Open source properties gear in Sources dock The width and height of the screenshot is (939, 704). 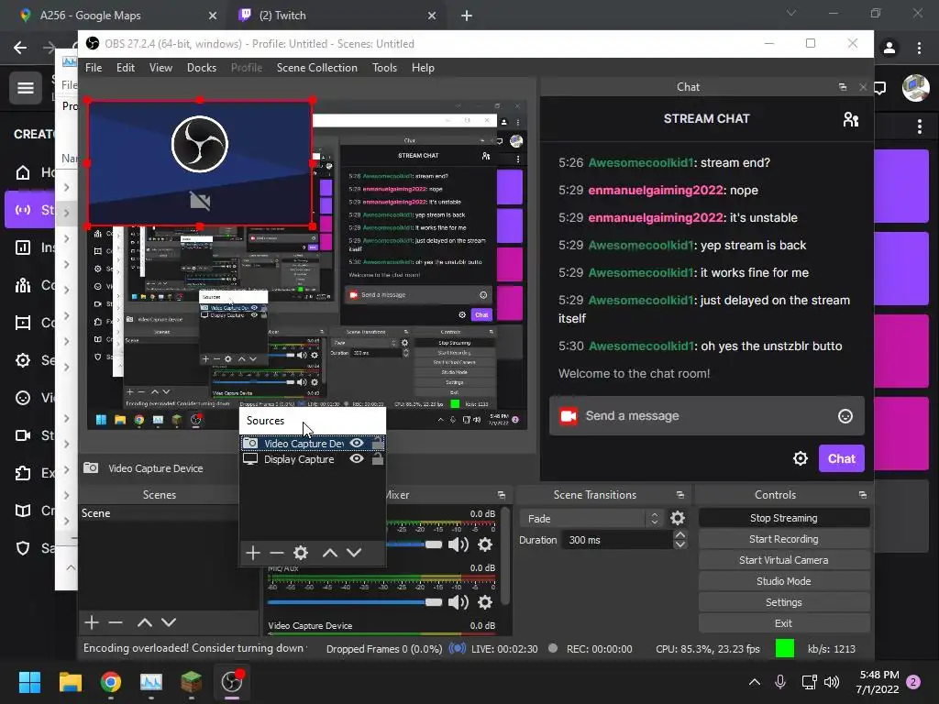point(301,553)
